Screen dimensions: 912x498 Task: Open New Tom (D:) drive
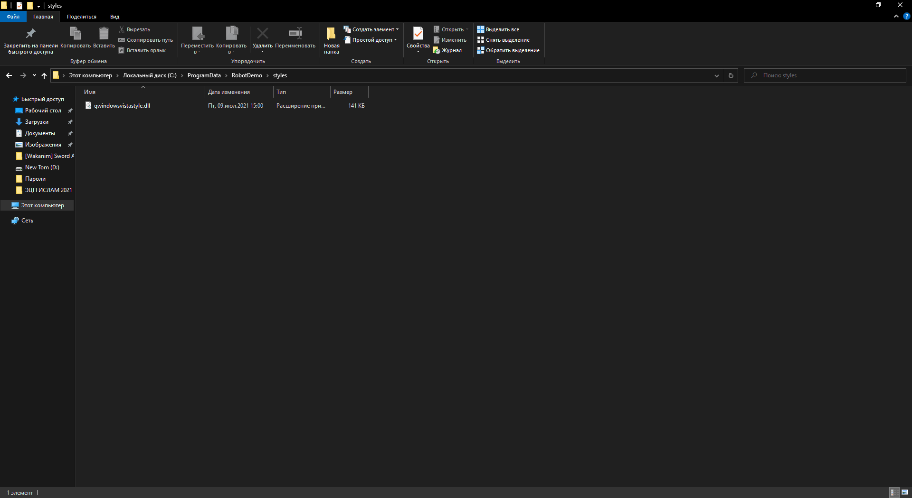coord(42,167)
